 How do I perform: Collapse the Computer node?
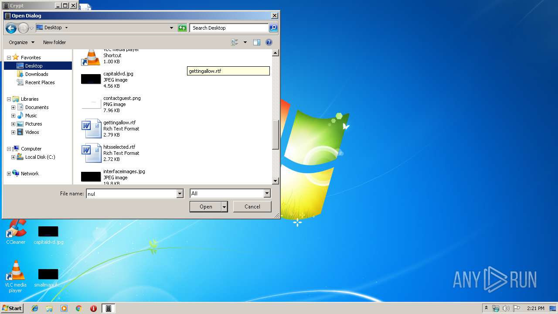9,149
